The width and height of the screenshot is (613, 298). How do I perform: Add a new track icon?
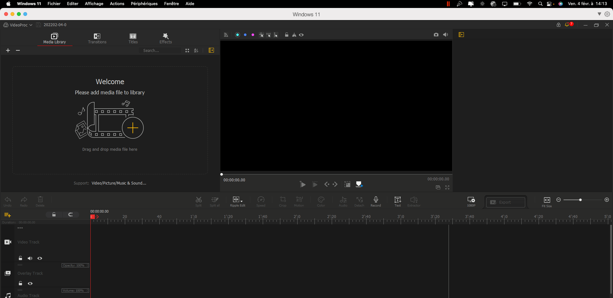(8, 215)
